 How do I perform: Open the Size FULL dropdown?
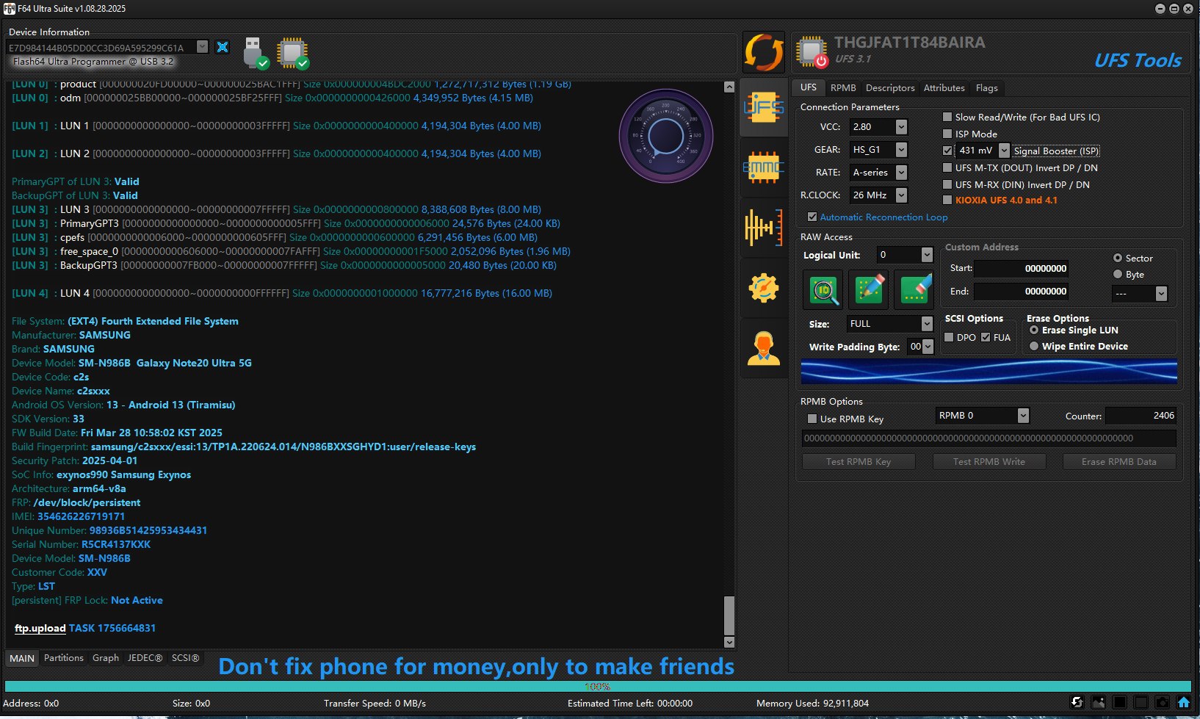coord(927,324)
